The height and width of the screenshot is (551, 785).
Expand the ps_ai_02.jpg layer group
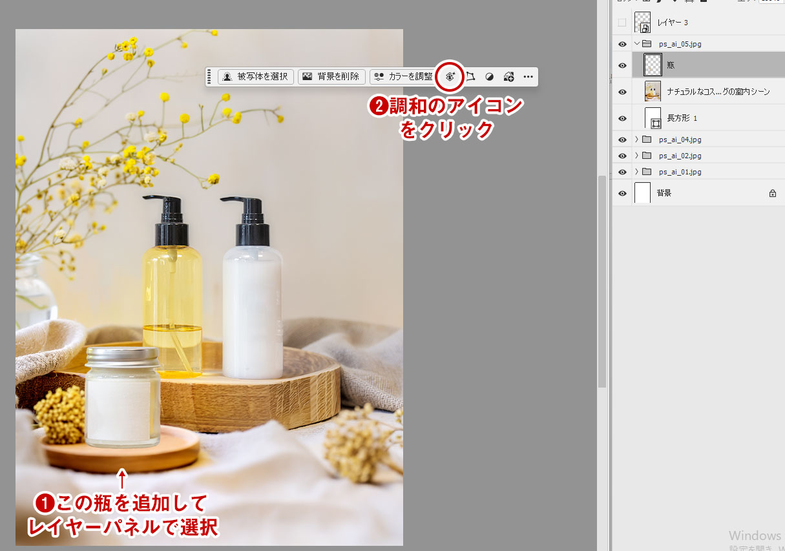[x=637, y=156]
